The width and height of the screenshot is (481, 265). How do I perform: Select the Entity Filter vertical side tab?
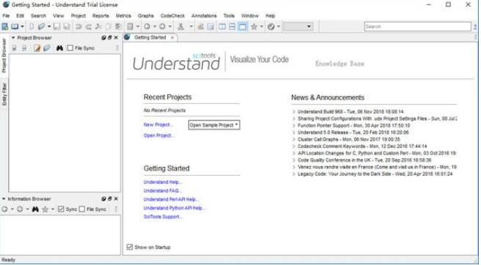(4, 94)
